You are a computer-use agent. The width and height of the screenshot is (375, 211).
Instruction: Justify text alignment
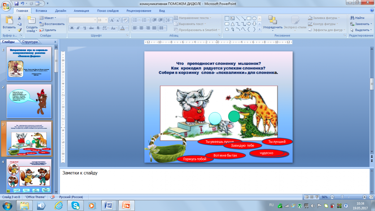click(x=154, y=28)
